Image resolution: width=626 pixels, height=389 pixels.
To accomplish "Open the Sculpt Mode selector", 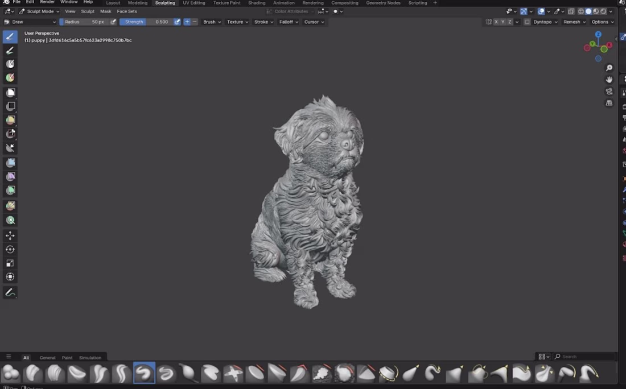I will (x=39, y=11).
